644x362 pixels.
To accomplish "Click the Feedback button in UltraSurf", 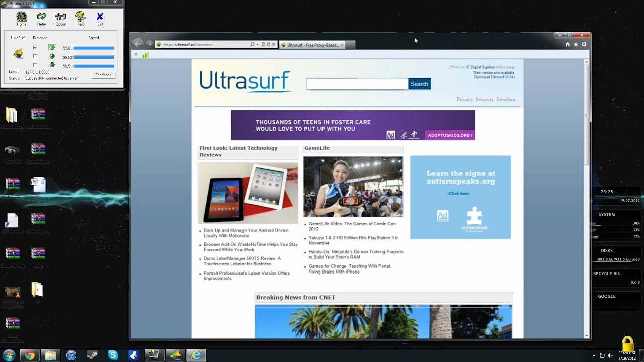I will (x=103, y=75).
